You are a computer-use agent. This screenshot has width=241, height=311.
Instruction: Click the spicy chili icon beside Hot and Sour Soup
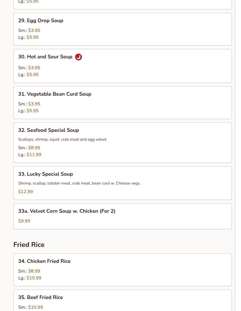[78, 57]
